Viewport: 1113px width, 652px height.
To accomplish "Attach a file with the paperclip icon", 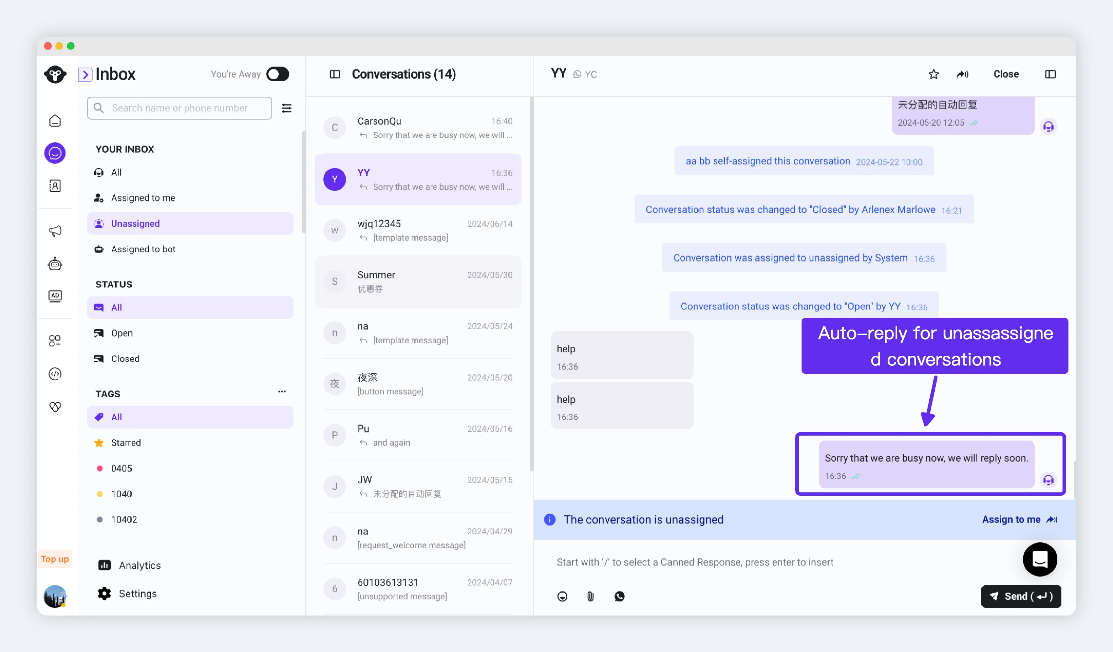I will coord(590,596).
